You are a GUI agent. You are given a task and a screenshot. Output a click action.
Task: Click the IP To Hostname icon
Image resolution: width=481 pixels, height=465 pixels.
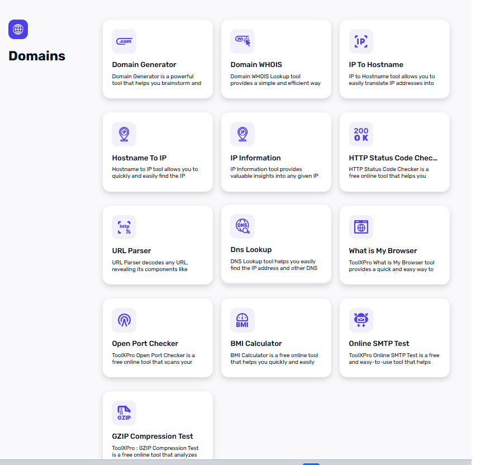pyautogui.click(x=360, y=41)
